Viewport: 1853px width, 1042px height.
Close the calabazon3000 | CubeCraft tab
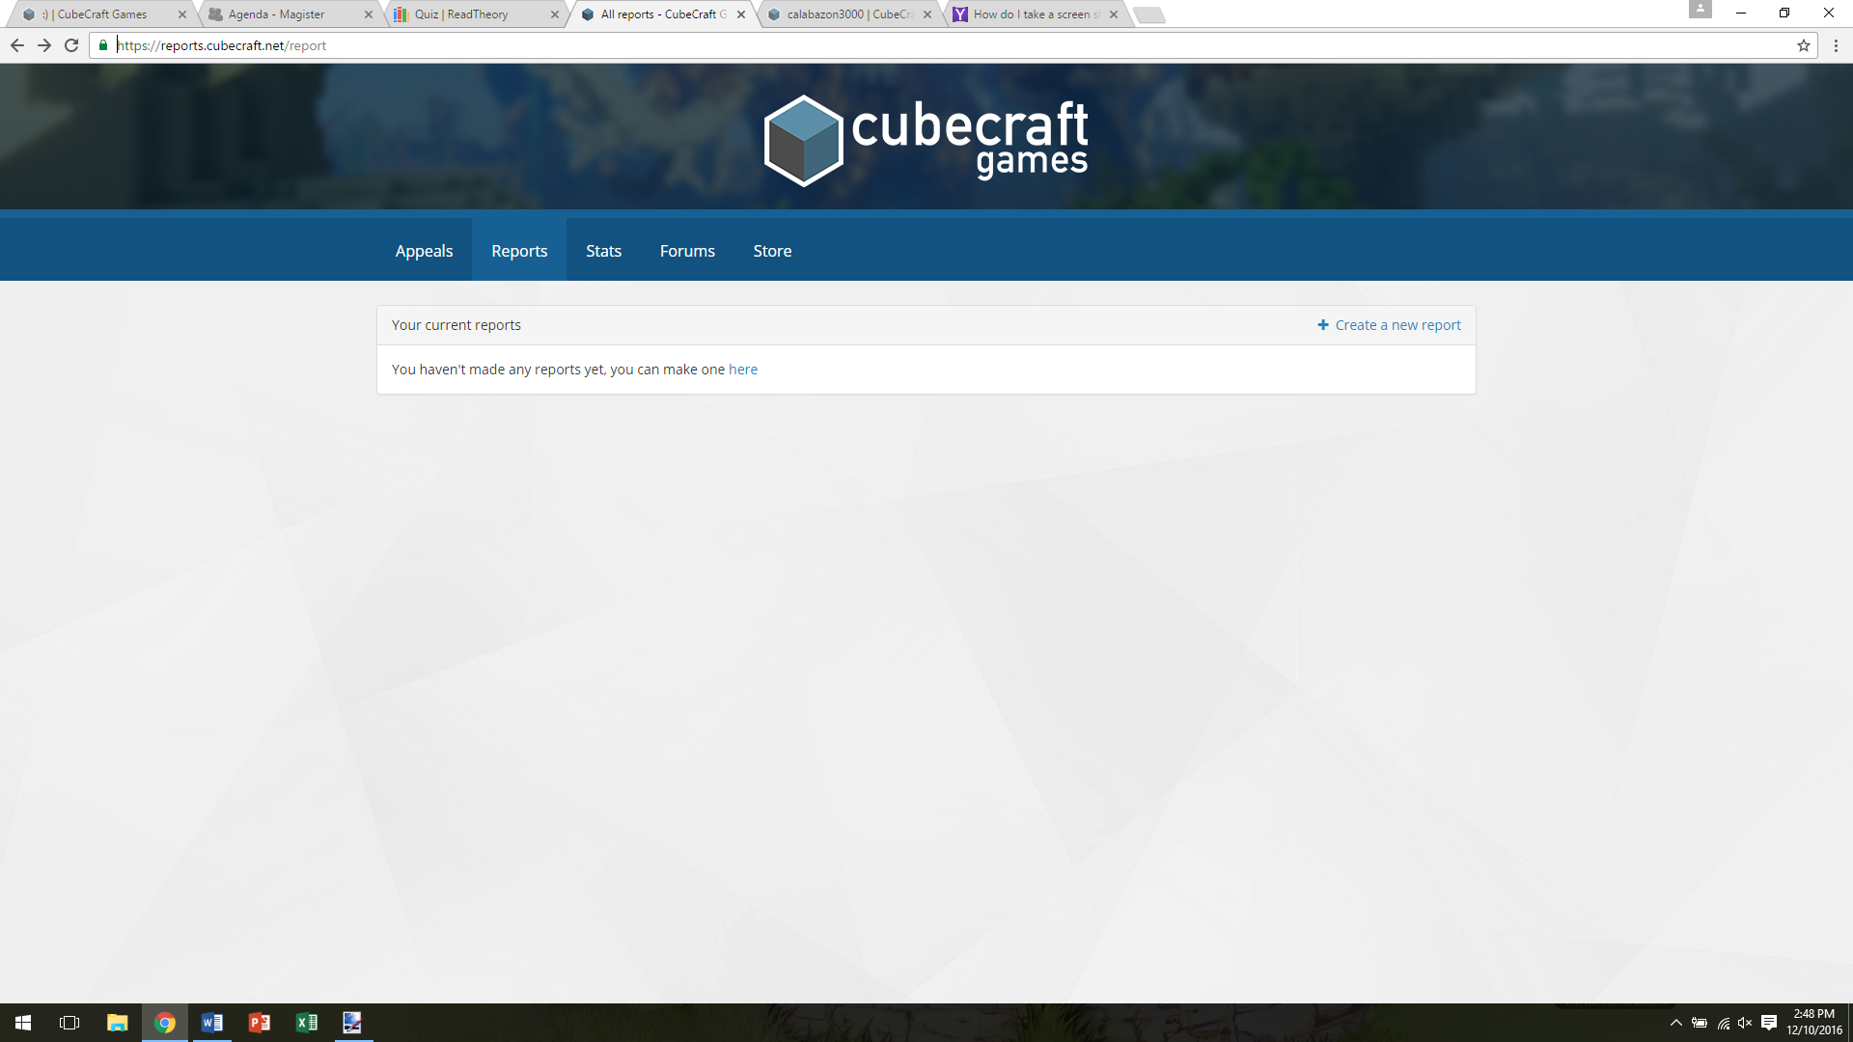coord(927,14)
